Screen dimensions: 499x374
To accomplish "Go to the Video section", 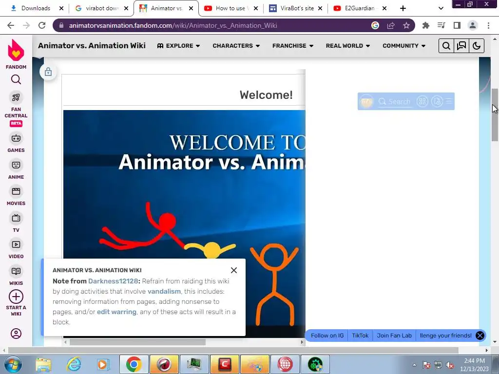I will 16,249.
